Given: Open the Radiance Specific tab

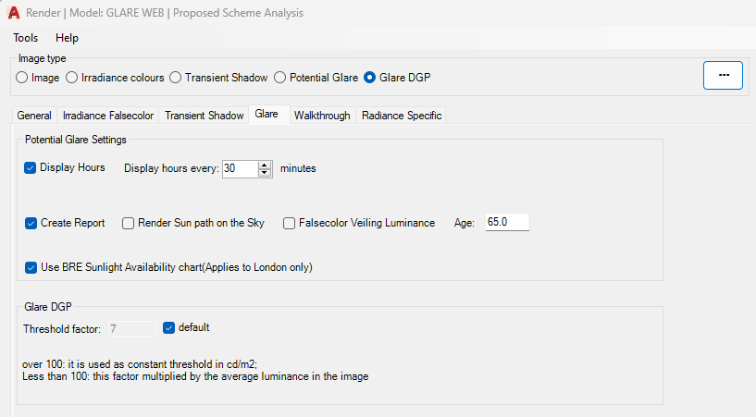Looking at the screenshot, I should pos(402,116).
